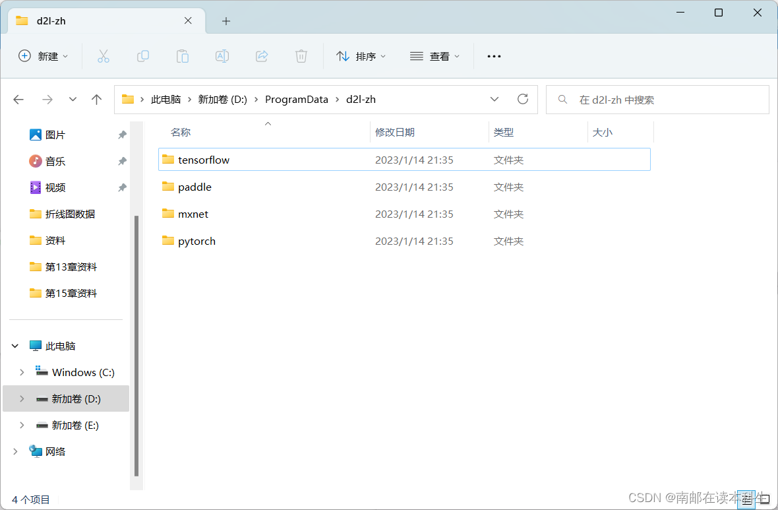Select the d2l-zh window tab
The image size is (778, 510).
coord(107,21)
